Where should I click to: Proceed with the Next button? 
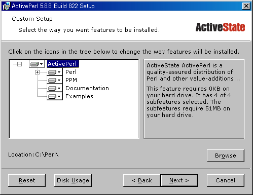179,180
